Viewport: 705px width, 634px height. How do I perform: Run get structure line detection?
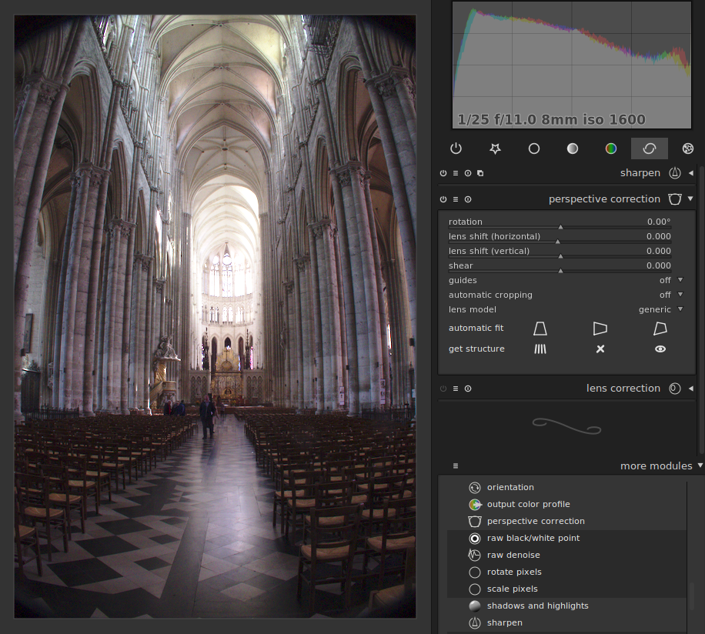540,349
